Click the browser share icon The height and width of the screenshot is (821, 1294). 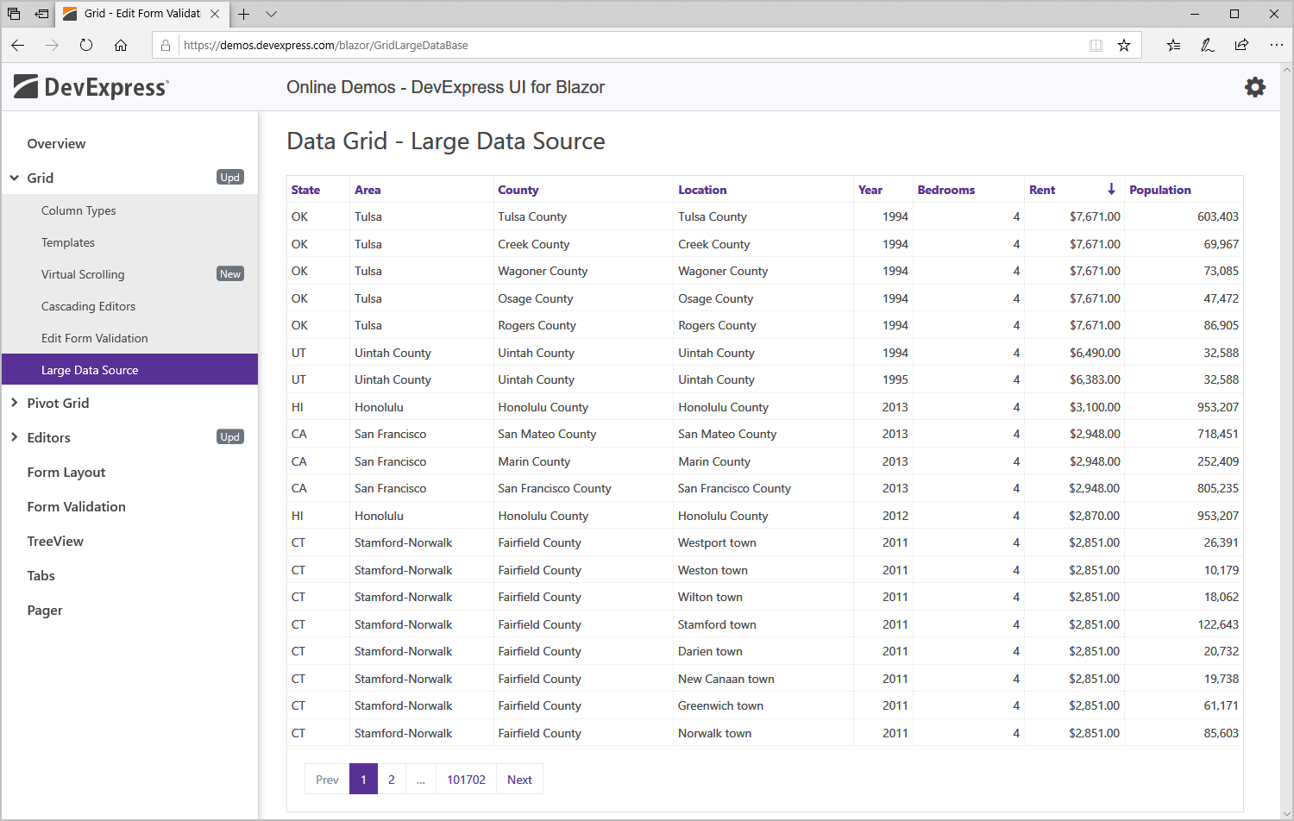(1241, 45)
